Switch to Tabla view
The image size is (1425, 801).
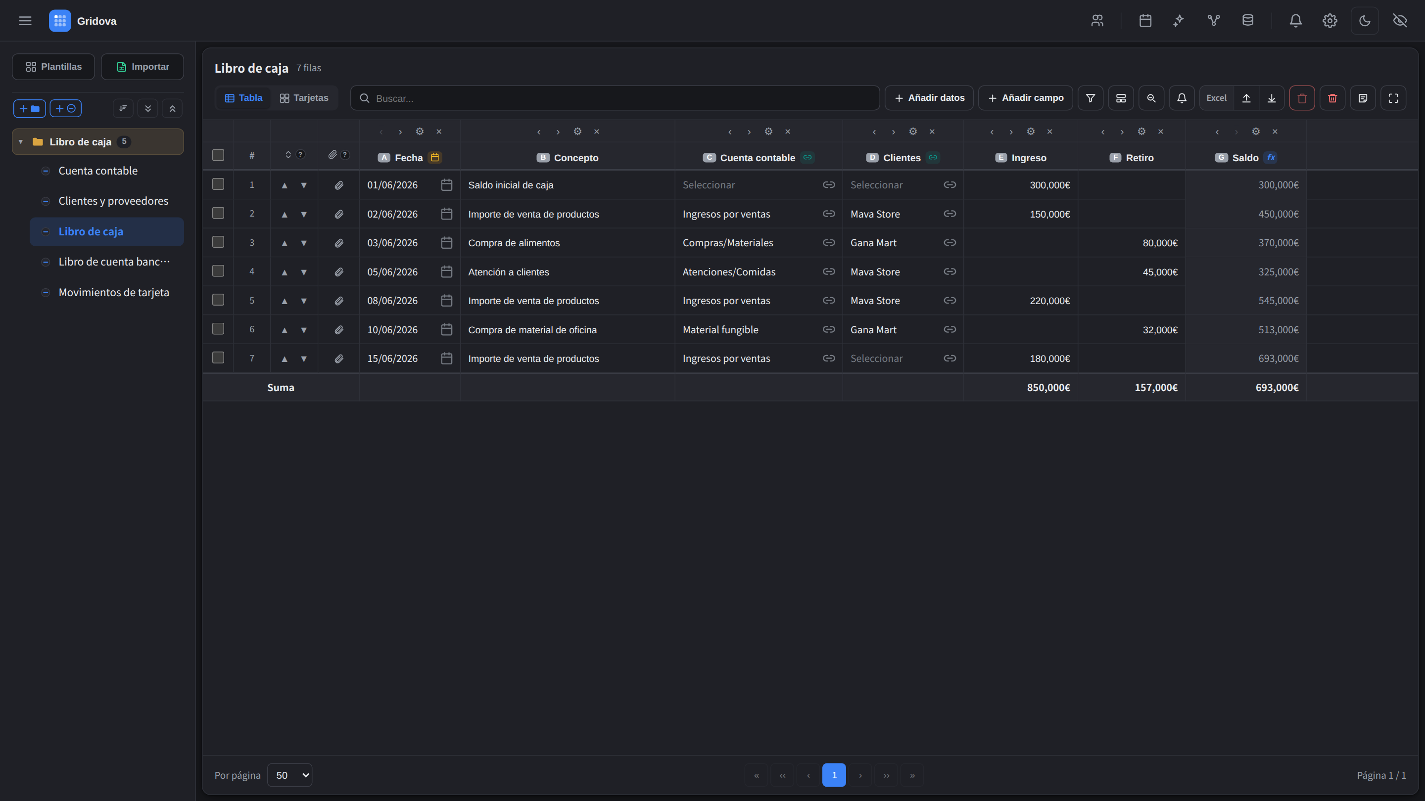[243, 98]
